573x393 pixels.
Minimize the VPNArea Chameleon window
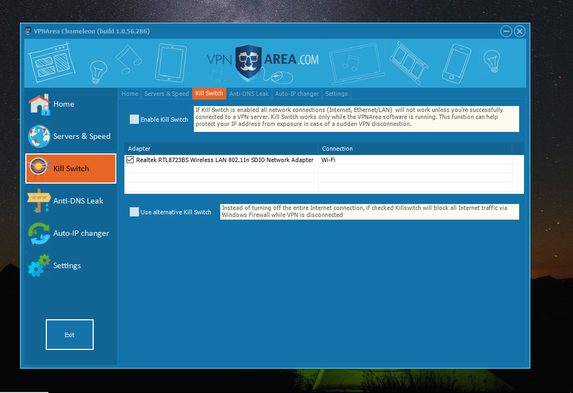click(506, 31)
